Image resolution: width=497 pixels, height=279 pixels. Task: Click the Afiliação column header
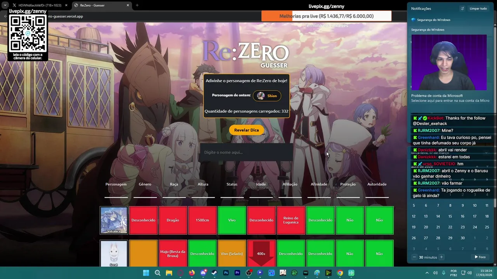(x=290, y=184)
